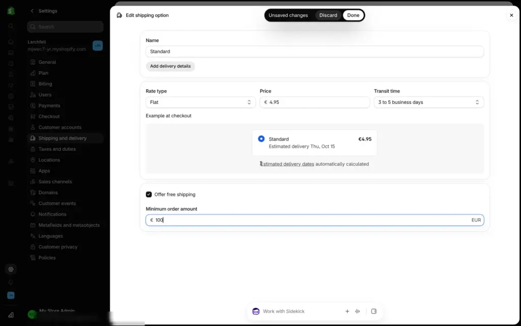Uncheck the Offer free shipping checkbox
Image resolution: width=521 pixels, height=326 pixels.
149,195
